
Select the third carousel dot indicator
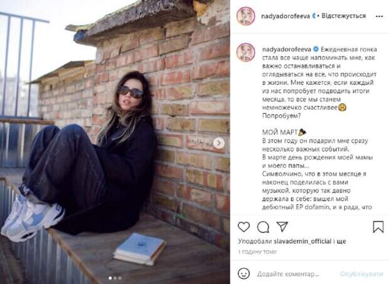click(120, 278)
